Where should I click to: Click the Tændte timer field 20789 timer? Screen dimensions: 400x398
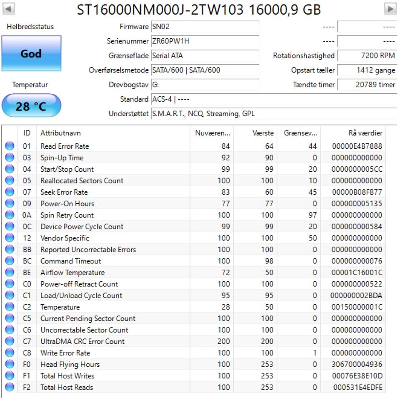pos(366,85)
